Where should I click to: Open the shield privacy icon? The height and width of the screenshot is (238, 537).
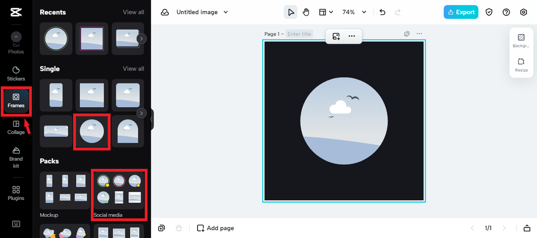coord(489,12)
